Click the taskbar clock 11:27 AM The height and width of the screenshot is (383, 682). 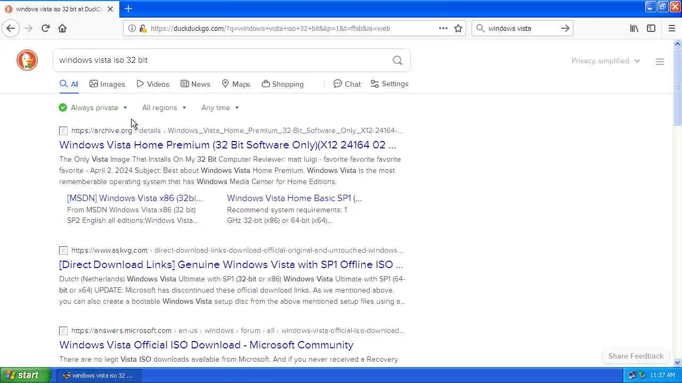pyautogui.click(x=662, y=375)
